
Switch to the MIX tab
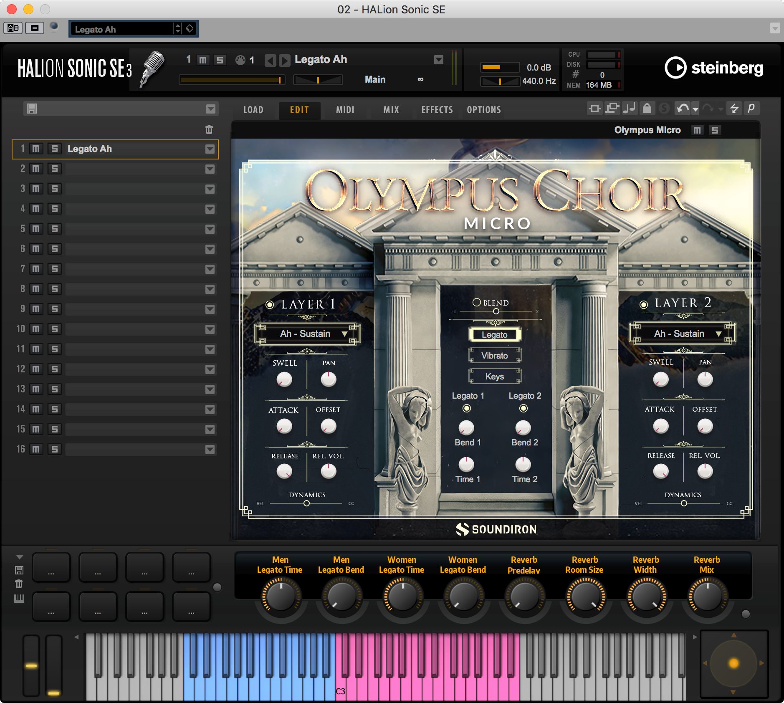[391, 110]
